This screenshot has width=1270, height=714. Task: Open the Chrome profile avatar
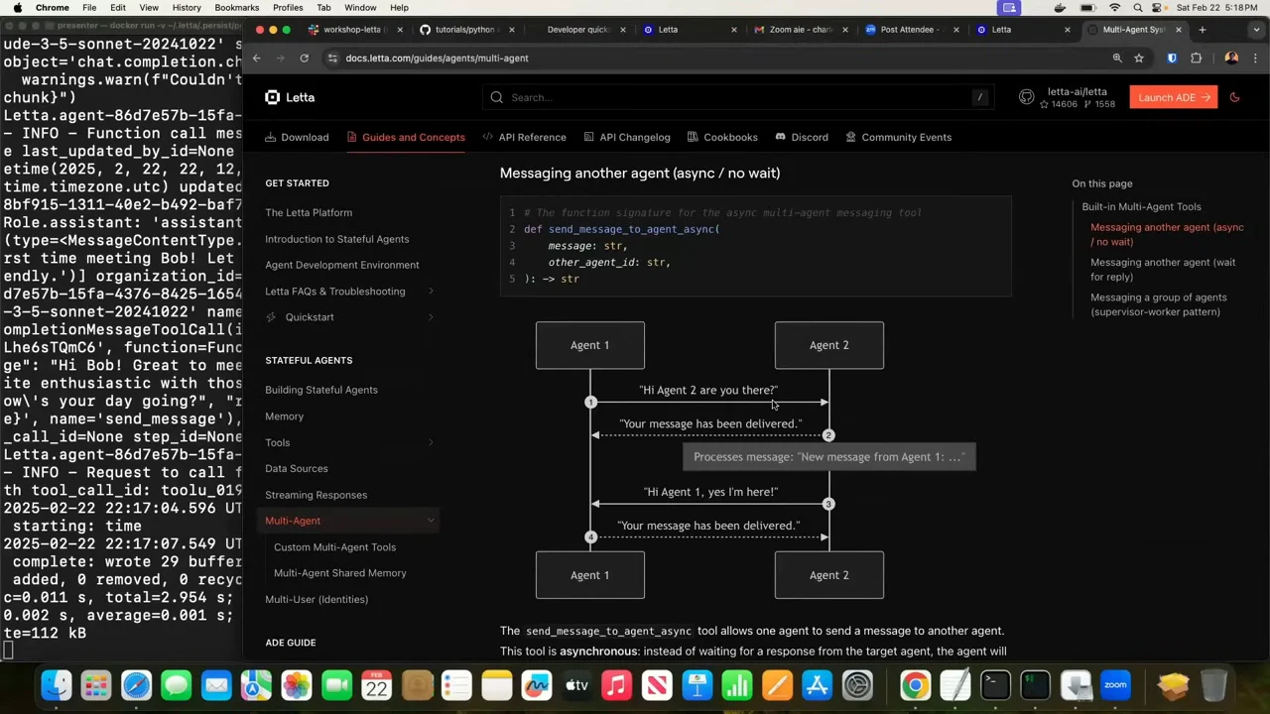point(1231,58)
